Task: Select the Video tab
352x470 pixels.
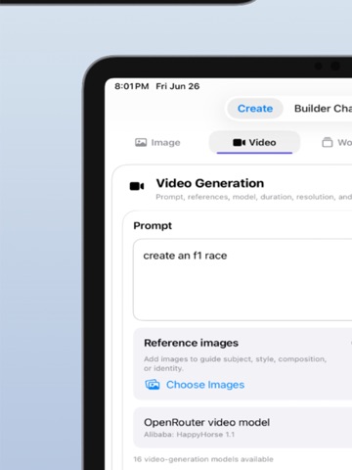Action: tap(254, 142)
